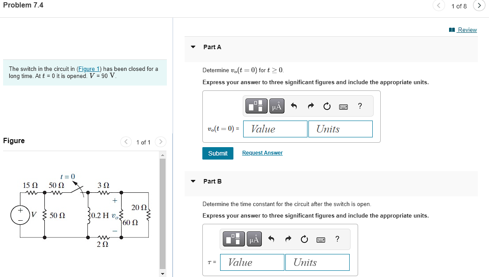This screenshot has height=277, width=489.
Task: Redo the entry in Part A answer box
Action: 310,105
